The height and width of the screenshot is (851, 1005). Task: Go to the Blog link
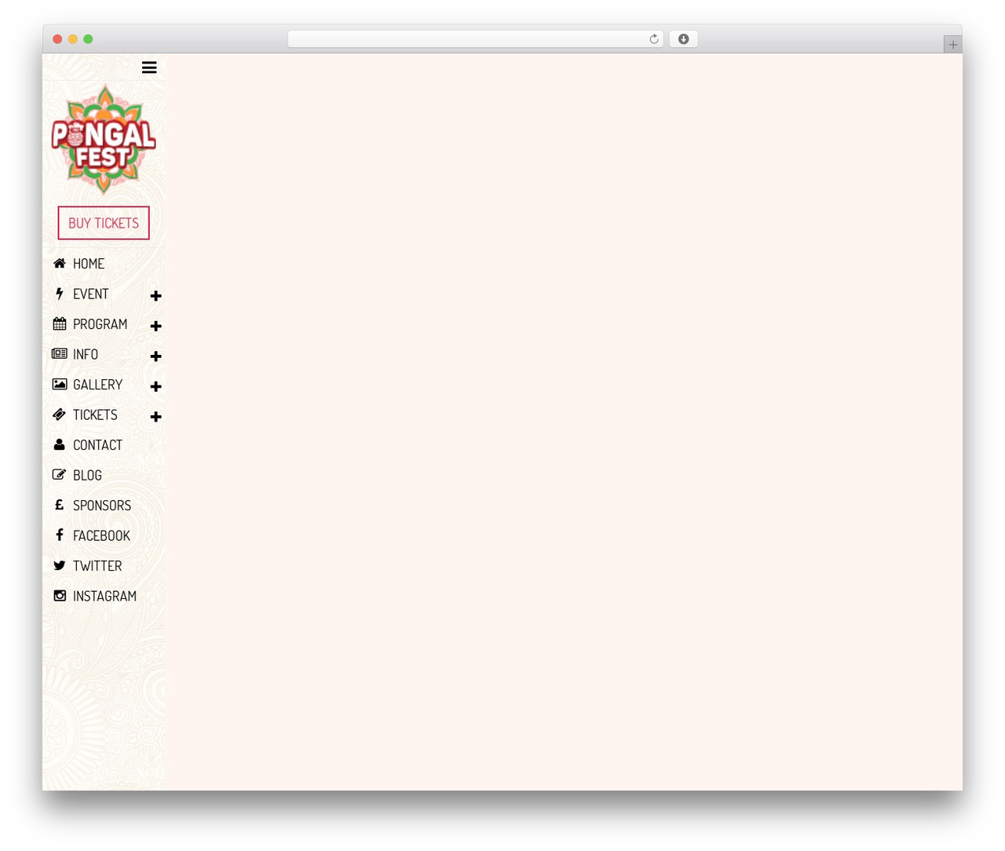(87, 476)
